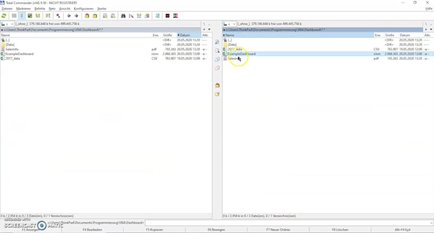The width and height of the screenshot is (434, 233).
Task: Click toolbar icon left of red-dots icon
Action: pyautogui.click(x=48, y=16)
